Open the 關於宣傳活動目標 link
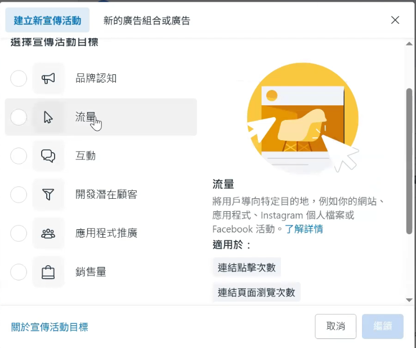Screen dimensions: 416x348 pyautogui.click(x=50, y=327)
